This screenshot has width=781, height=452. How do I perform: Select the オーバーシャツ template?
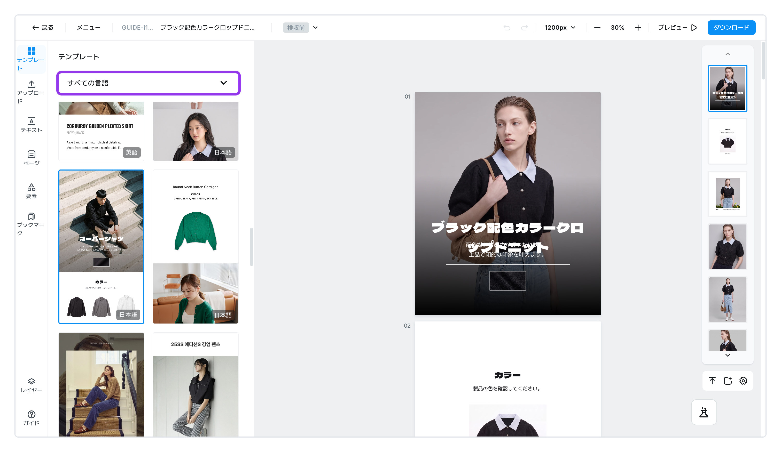[101, 246]
